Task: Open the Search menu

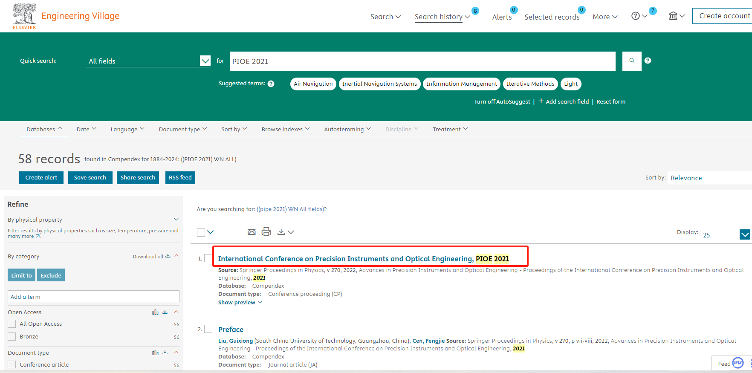Action: pyautogui.click(x=385, y=17)
